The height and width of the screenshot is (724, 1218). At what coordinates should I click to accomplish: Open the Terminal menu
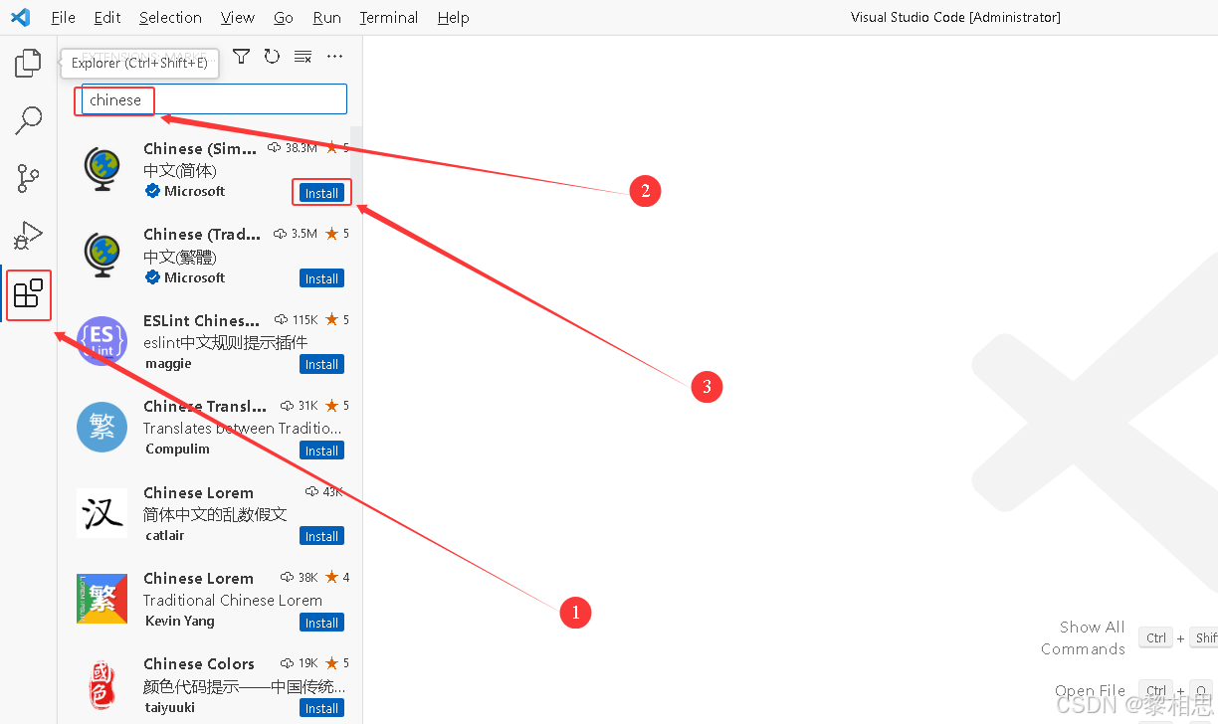pos(391,17)
